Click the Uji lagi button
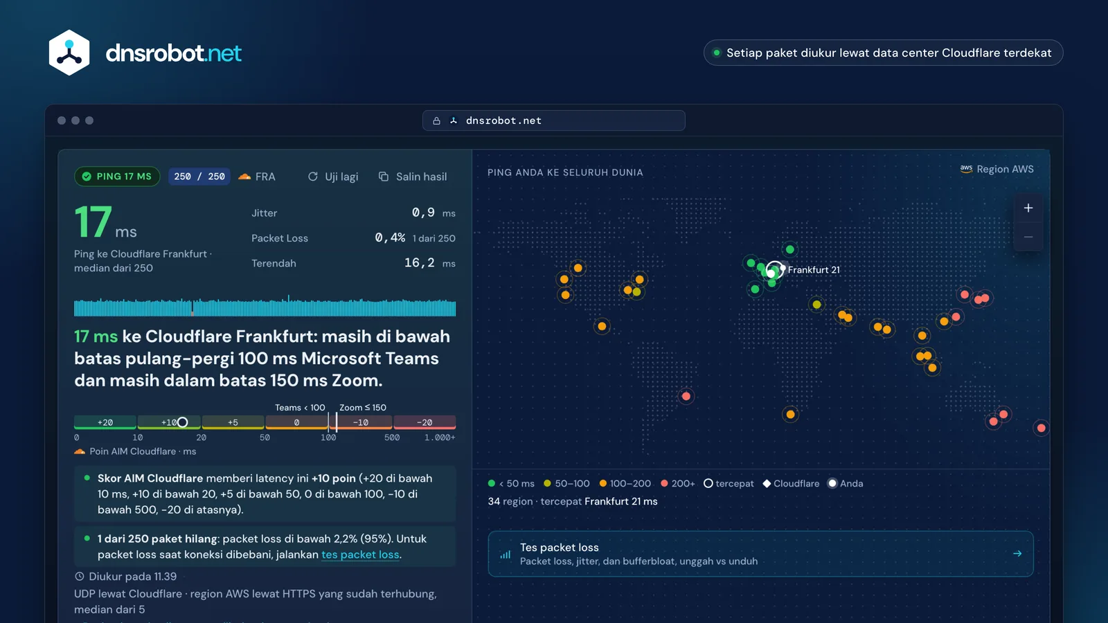This screenshot has height=623, width=1108. pos(333,177)
